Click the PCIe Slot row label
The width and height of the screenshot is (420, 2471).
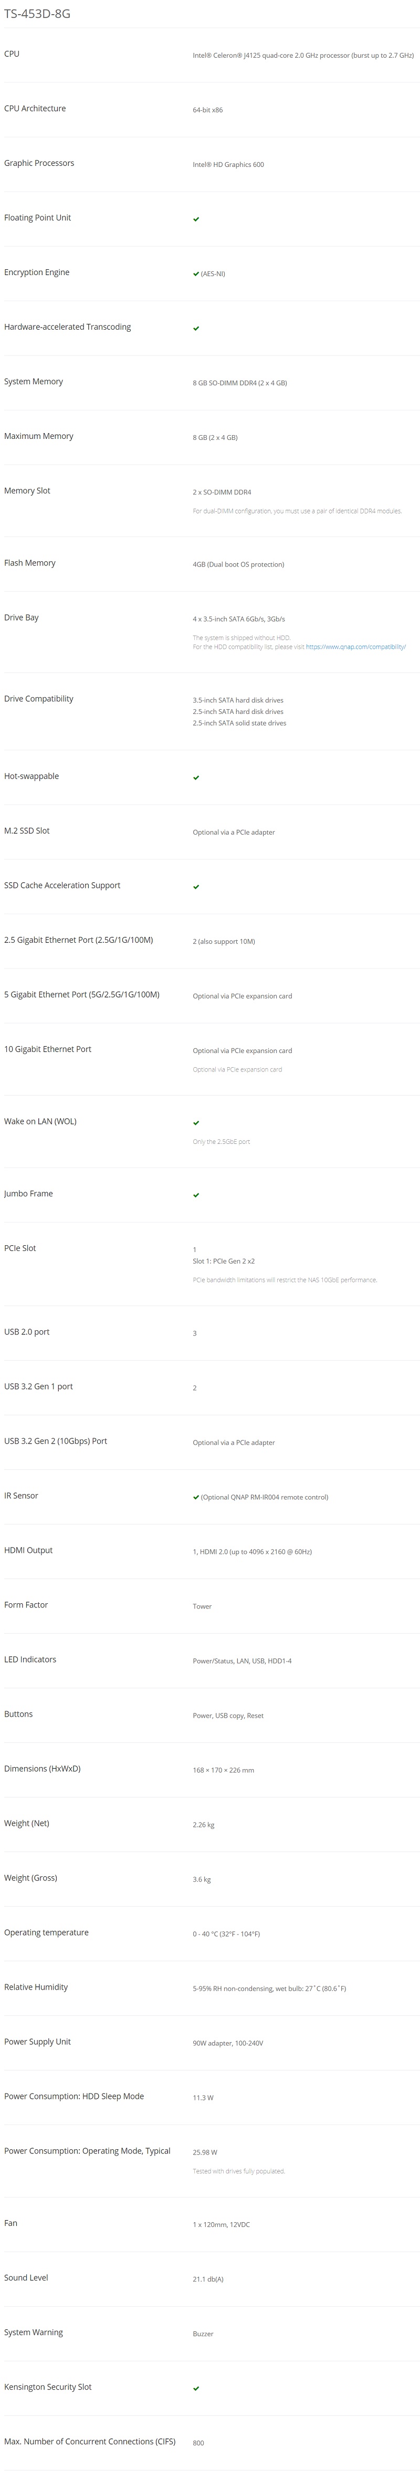(19, 1248)
